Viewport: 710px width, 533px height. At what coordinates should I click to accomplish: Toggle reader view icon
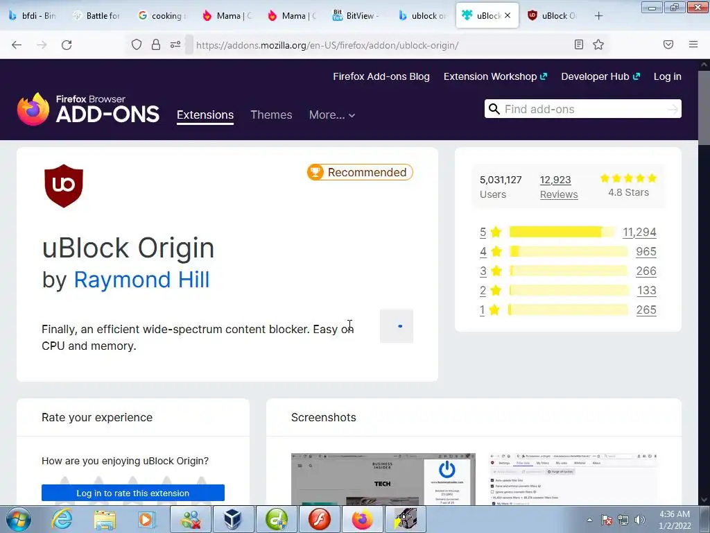click(579, 44)
